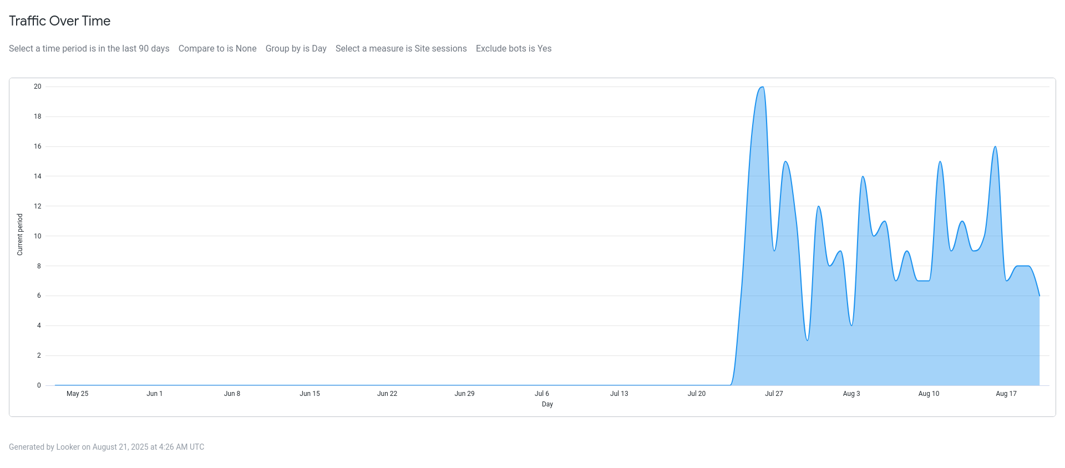The image size is (1065, 468).
Task: Click the May 25 x-axis label
Action: click(77, 394)
